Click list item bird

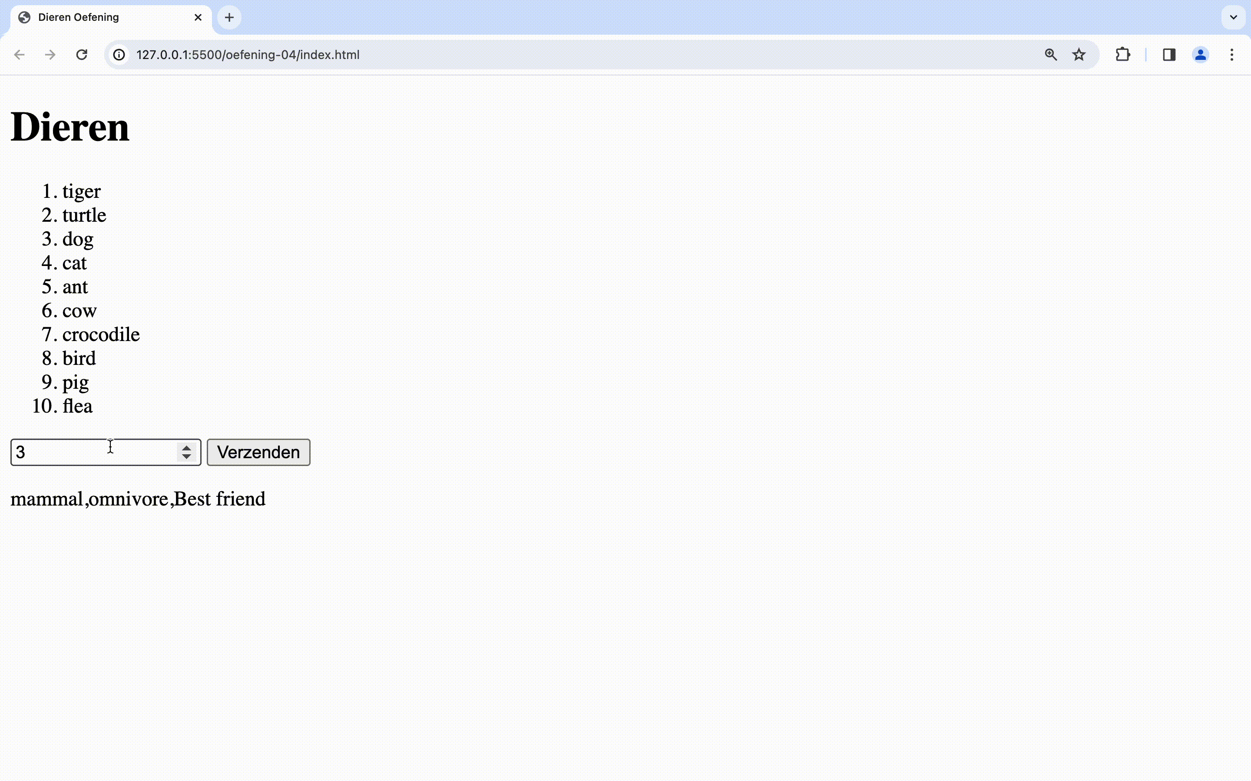[x=79, y=358]
